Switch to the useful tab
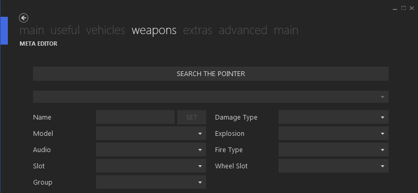 tap(65, 30)
